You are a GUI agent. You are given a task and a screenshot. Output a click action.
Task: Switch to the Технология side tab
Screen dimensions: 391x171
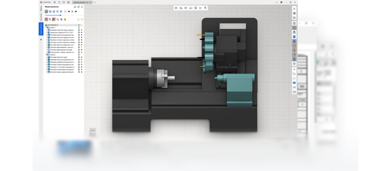(x=41, y=17)
